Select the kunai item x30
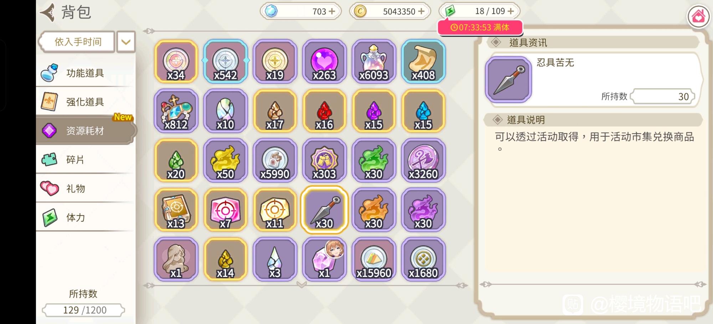713x324 pixels. (324, 210)
